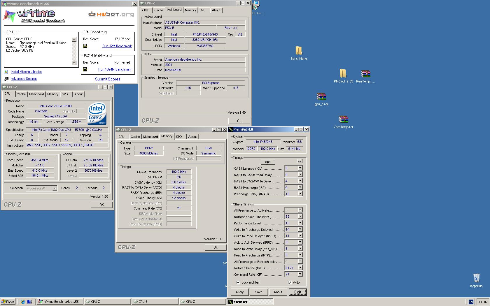The height and width of the screenshot is (306, 490).
Task: Open Refresh Period (tREF) dropdown
Action: (x=300, y=268)
